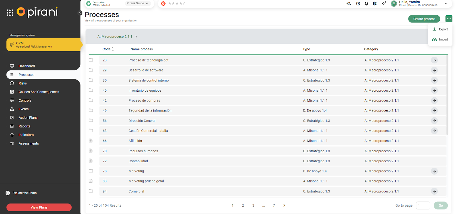Open folder icon for Proceso de tecnología edt
The width and height of the screenshot is (456, 214).
pyautogui.click(x=91, y=60)
